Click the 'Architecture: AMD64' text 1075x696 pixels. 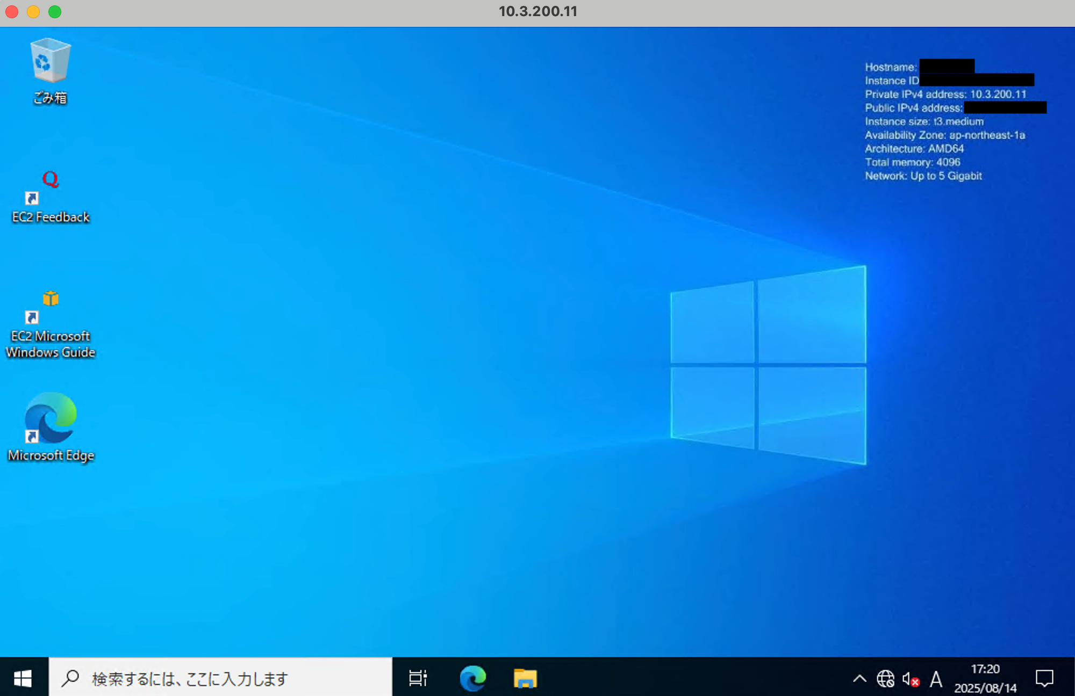[914, 149]
